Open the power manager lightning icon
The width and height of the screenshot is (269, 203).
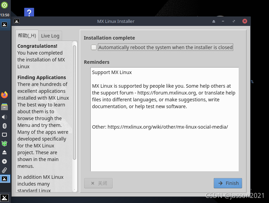click(x=4, y=161)
